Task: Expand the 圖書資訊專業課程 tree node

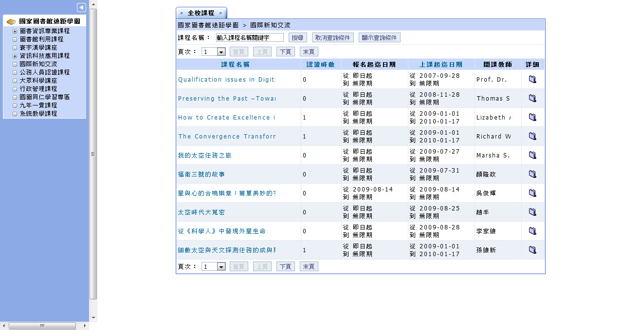Action: (x=15, y=31)
